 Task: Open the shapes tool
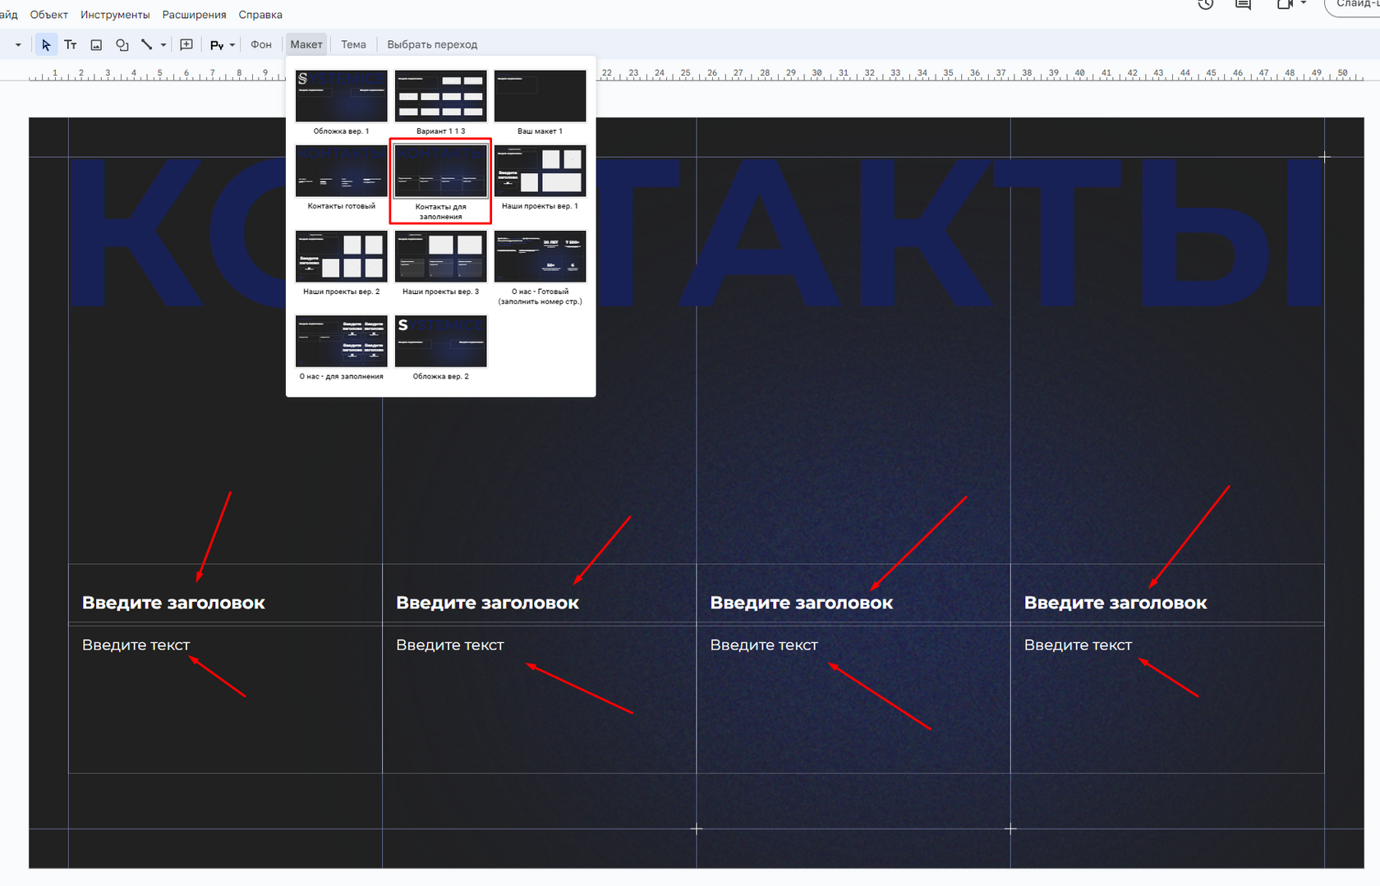122,44
